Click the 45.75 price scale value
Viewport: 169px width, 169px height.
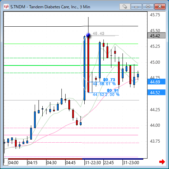coord(155,15)
